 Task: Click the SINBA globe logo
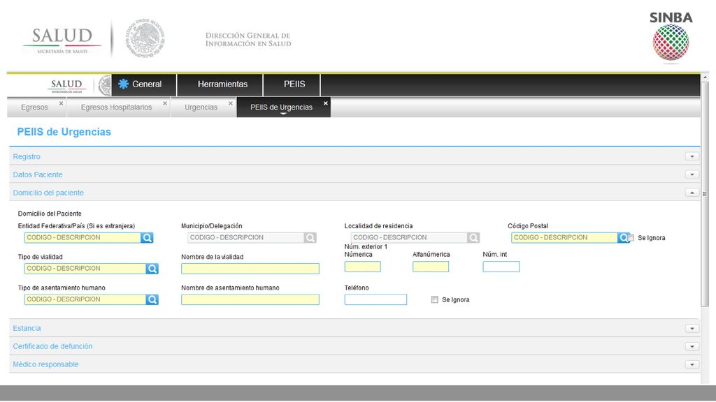[x=671, y=43]
